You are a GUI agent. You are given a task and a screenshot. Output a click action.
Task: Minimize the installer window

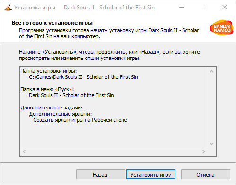(182, 8)
